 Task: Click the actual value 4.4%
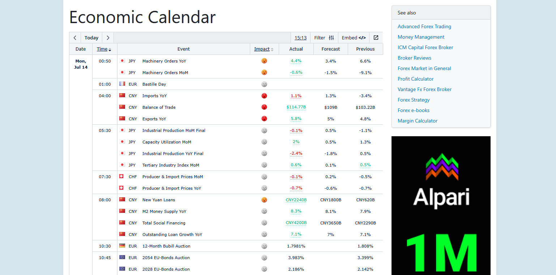click(296, 61)
